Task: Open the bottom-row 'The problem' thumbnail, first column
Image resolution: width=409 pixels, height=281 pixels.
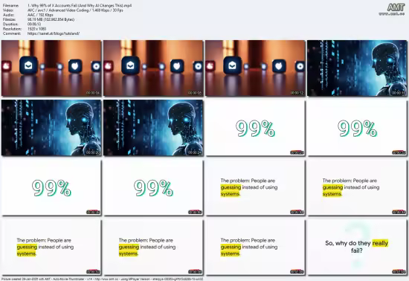Action: (51, 248)
